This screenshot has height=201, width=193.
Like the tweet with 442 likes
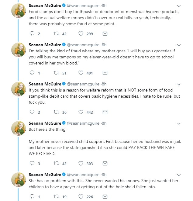(81, 112)
